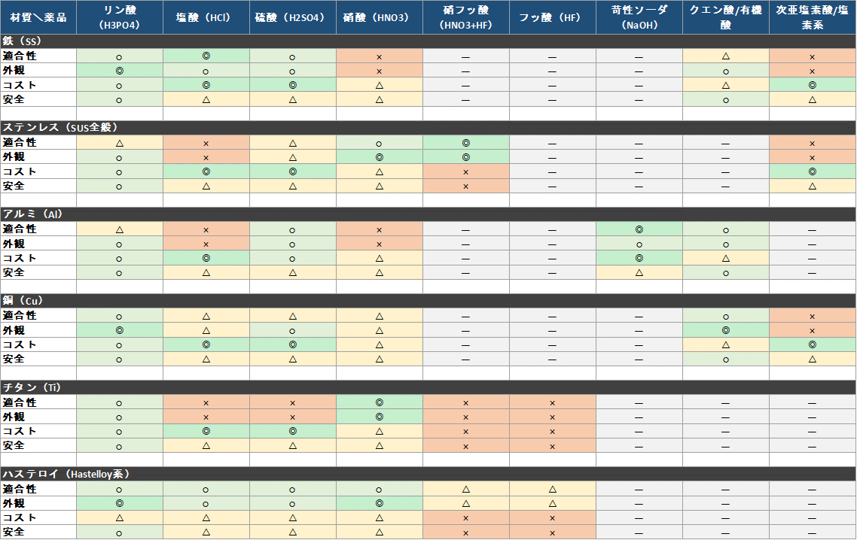857x540 pixels.
Task: Select the フッ酸 (HF) column header
Action: [552, 17]
